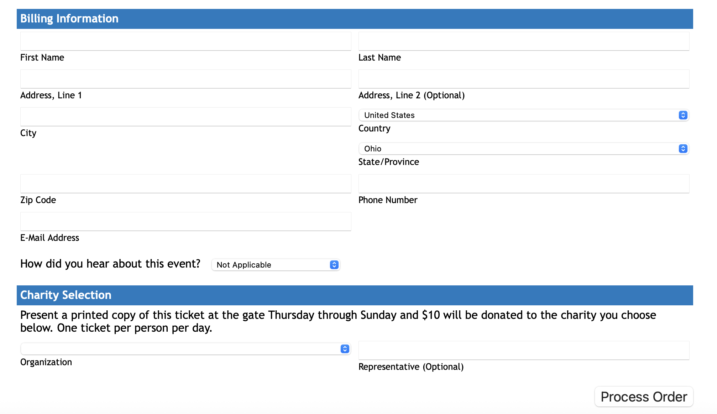Click the Last Name input field
The height and width of the screenshot is (414, 717).
[x=524, y=41]
